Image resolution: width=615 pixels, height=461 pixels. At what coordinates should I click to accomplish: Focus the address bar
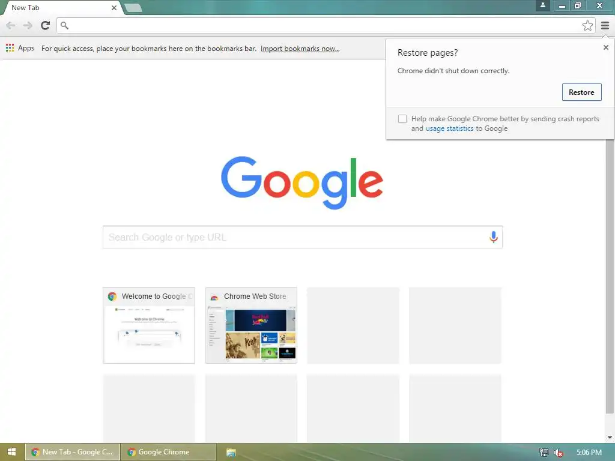[x=326, y=25]
